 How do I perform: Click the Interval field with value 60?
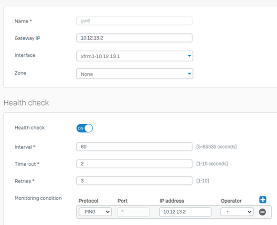[134, 147]
